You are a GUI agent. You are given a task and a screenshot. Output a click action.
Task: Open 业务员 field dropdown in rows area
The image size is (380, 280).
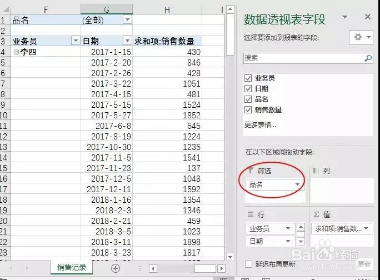pyautogui.click(x=288, y=228)
